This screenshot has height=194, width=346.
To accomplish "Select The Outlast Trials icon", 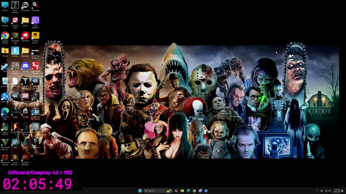I will pyautogui.click(x=15, y=38).
